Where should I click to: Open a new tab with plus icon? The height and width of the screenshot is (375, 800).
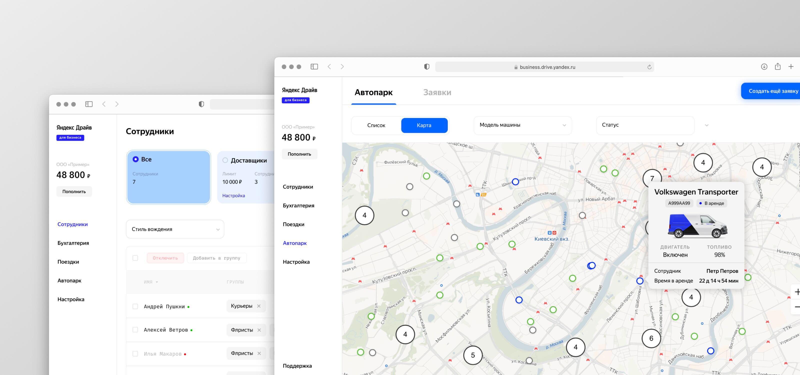(791, 67)
